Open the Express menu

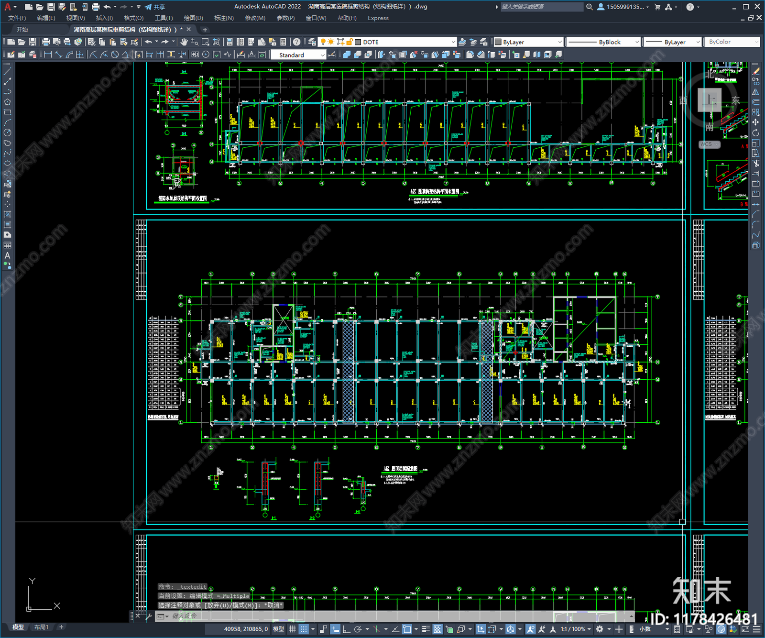378,18
